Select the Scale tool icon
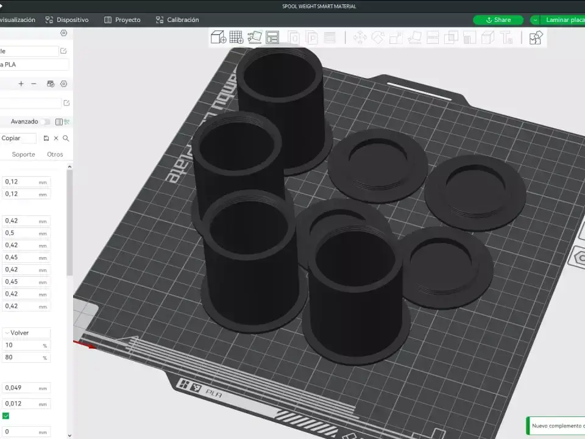This screenshot has height=439, width=585. pyautogui.click(x=396, y=38)
